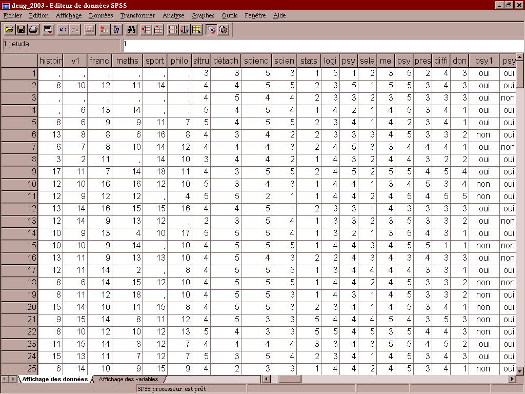The height and width of the screenshot is (394, 525).
Task: Click the Insert Case toolbar icon
Action: point(146,29)
